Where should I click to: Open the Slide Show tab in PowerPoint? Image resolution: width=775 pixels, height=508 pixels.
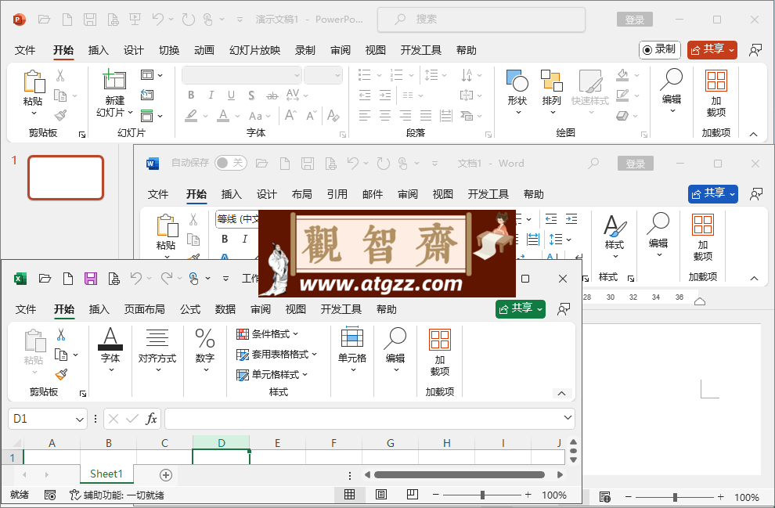[x=254, y=50]
